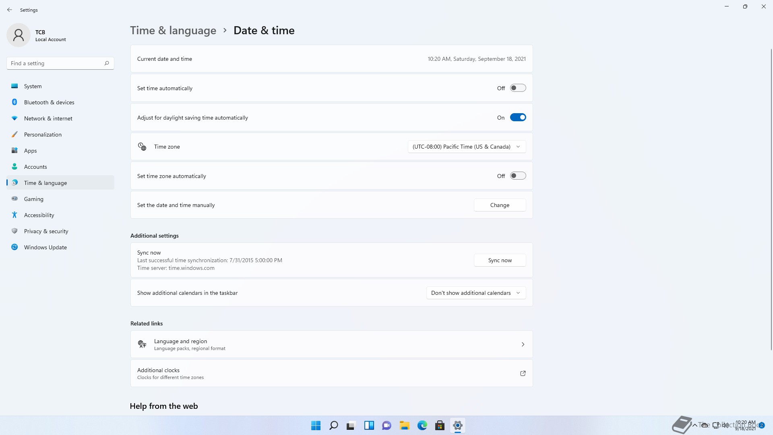Click the Change button for manual date
773x435 pixels.
[500, 205]
